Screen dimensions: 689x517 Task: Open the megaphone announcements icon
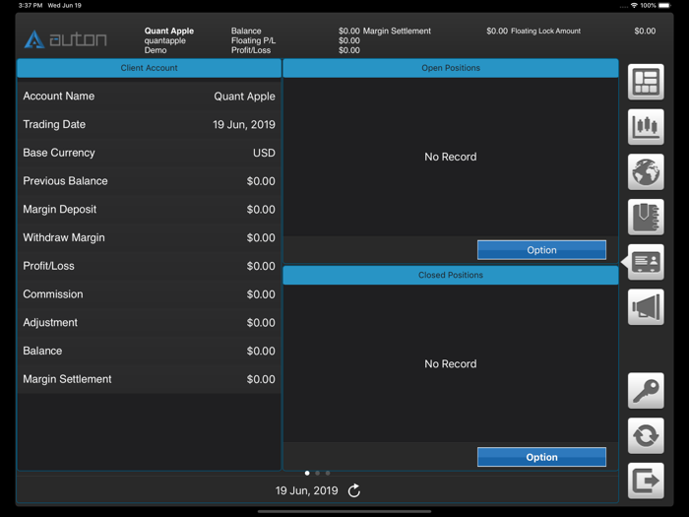point(646,307)
